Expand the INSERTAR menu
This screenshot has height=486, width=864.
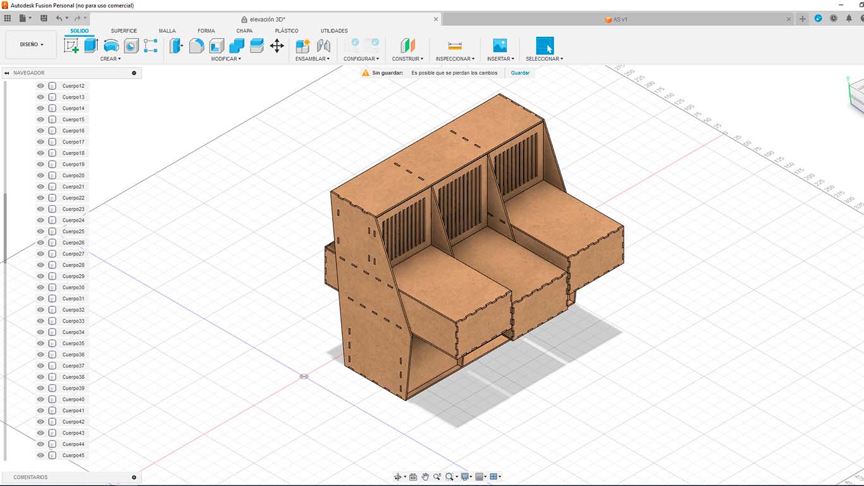(x=500, y=59)
